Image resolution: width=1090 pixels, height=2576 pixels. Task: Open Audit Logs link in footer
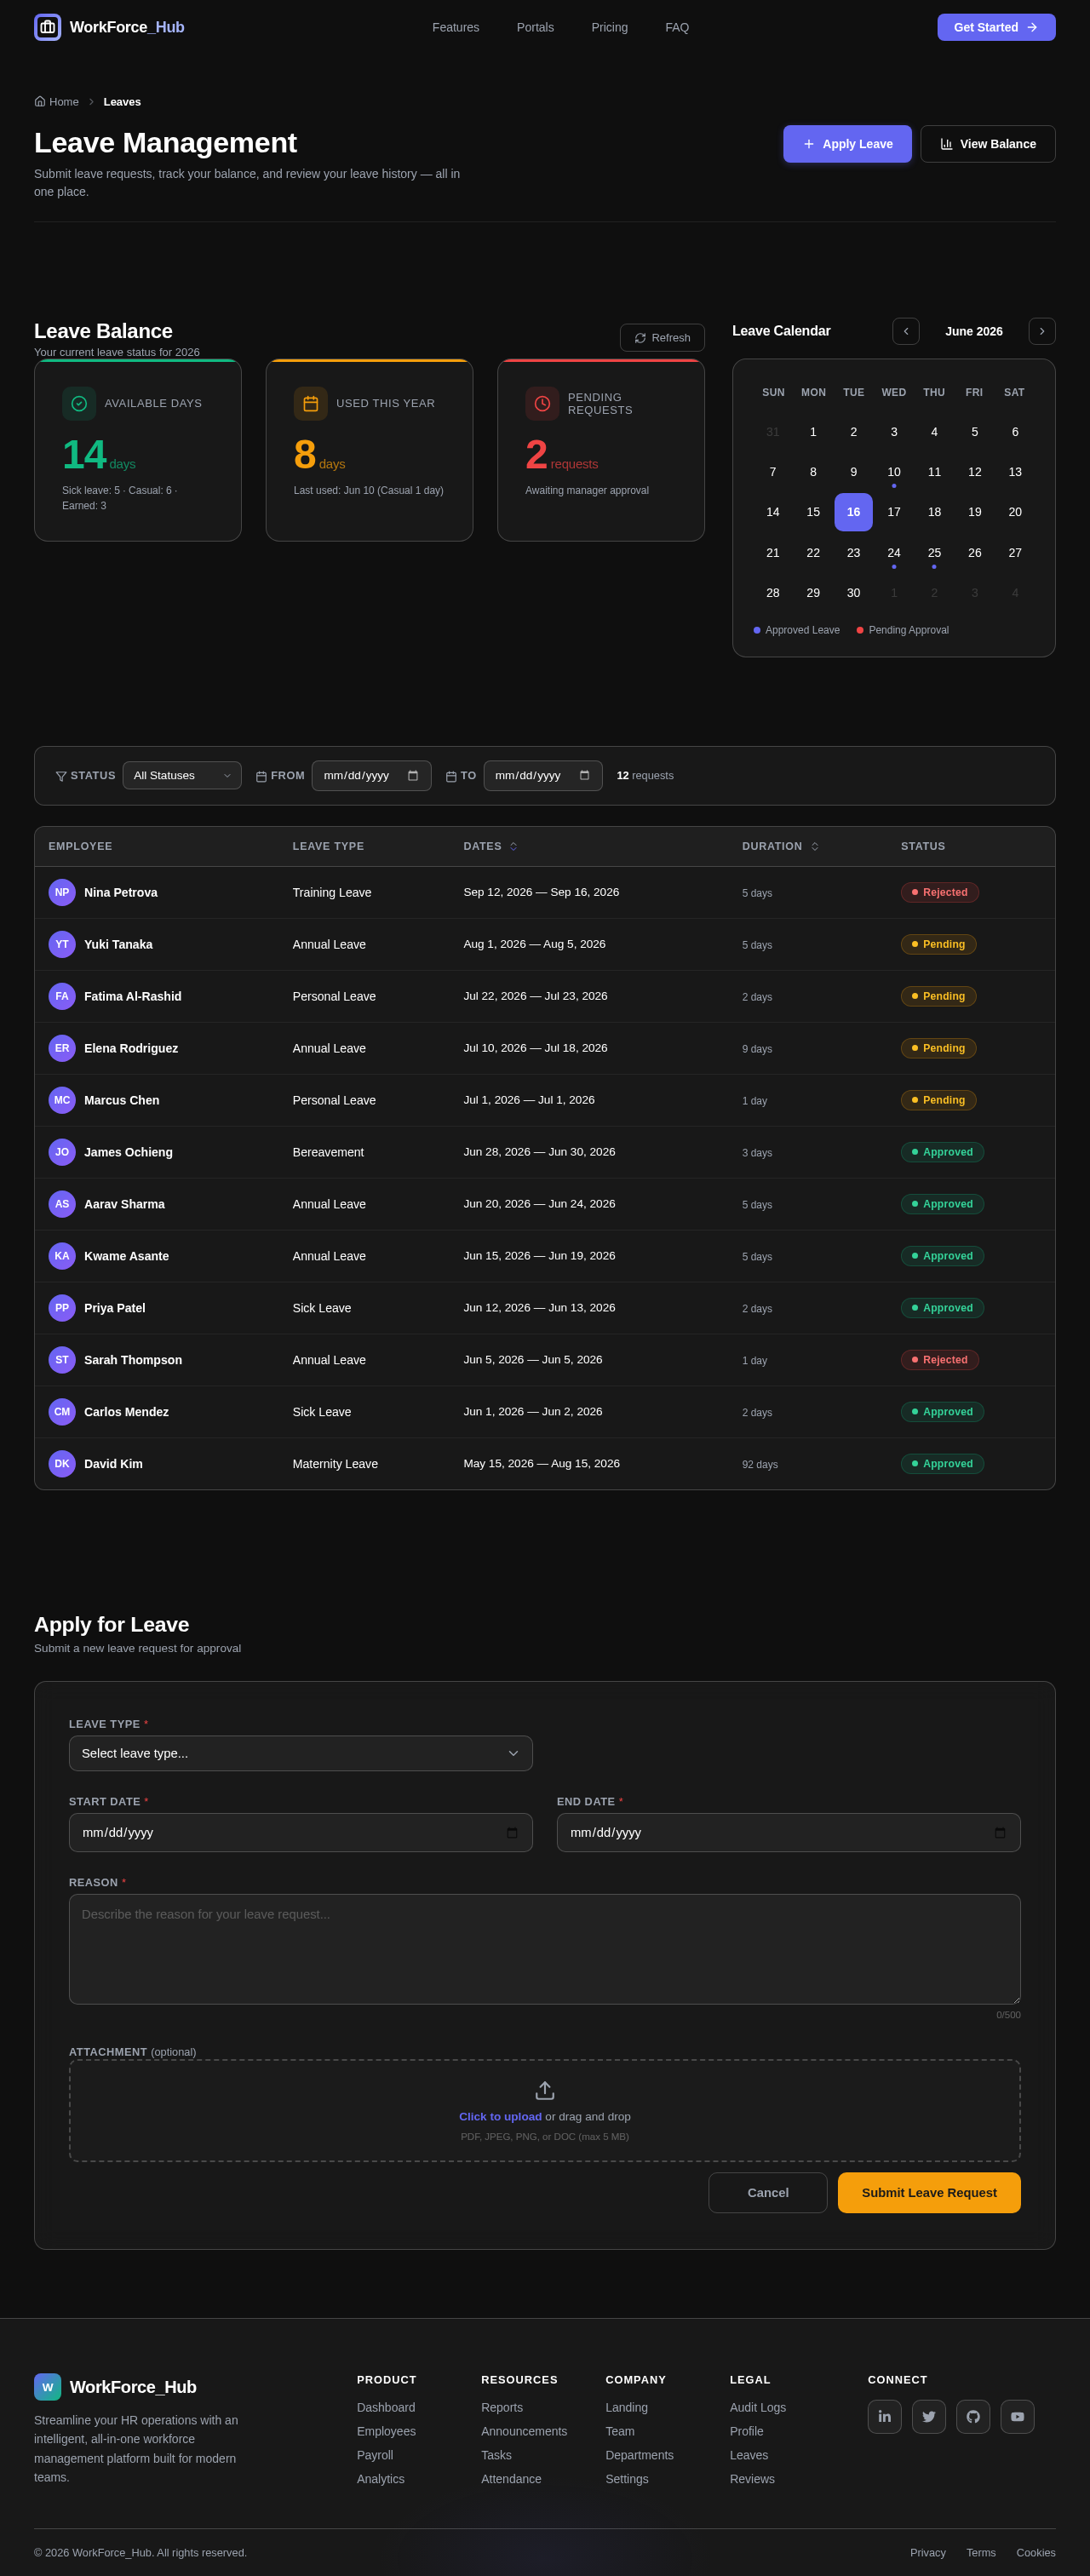(x=758, y=2407)
